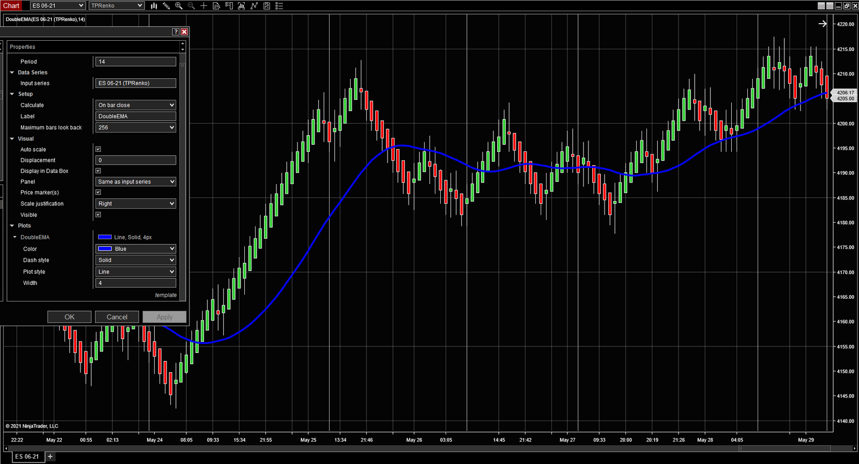Open the Calculate 'On bar close' dropdown
The height and width of the screenshot is (464, 859).
(x=136, y=105)
